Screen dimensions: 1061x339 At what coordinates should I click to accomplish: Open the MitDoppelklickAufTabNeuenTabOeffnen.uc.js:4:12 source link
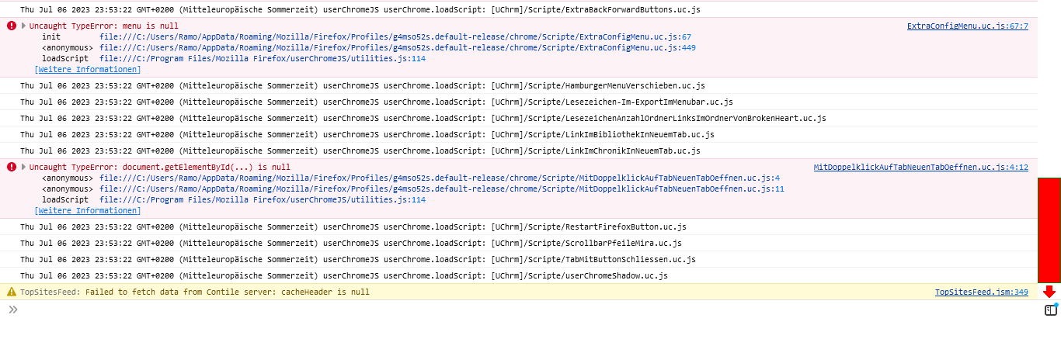point(920,168)
